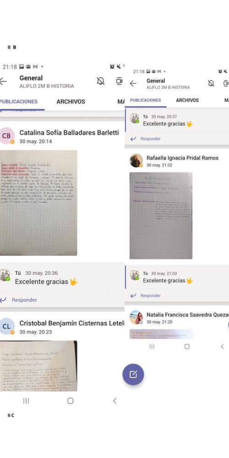
Task: Tap back arrow in right General header
Action: pos(133,83)
